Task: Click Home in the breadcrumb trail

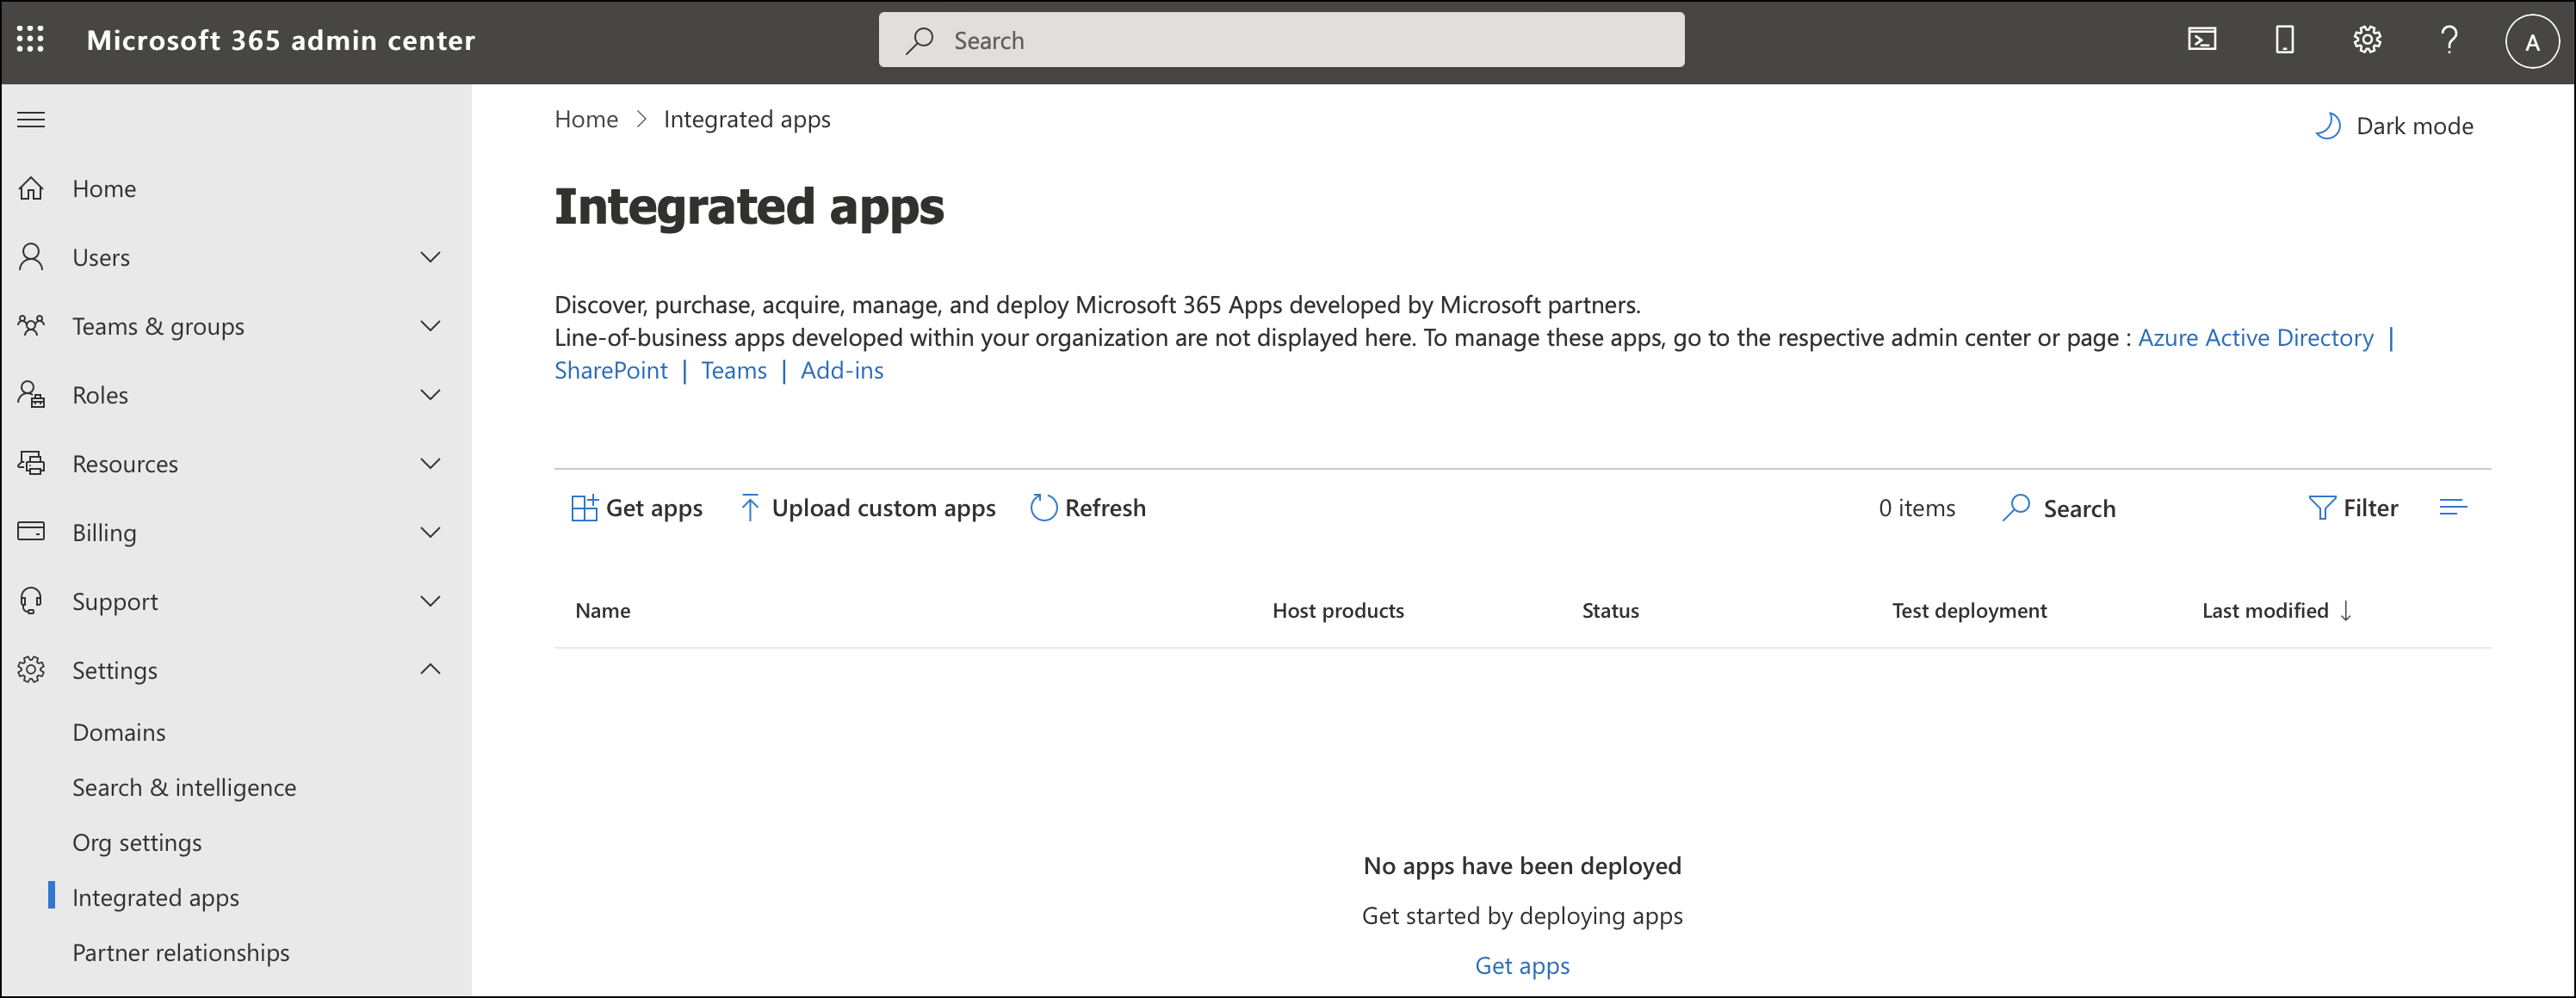Action: click(x=586, y=119)
